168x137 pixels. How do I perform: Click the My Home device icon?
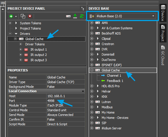tap(97, 112)
